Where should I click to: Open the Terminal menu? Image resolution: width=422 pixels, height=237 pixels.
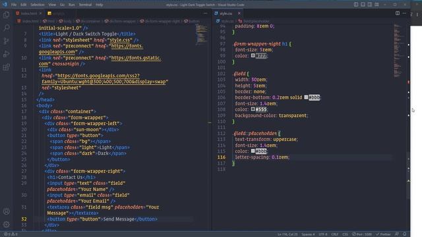point(85,5)
